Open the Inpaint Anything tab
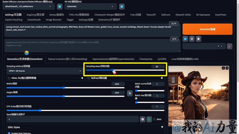The height and width of the screenshot is (134, 239). [x=14, y=20]
